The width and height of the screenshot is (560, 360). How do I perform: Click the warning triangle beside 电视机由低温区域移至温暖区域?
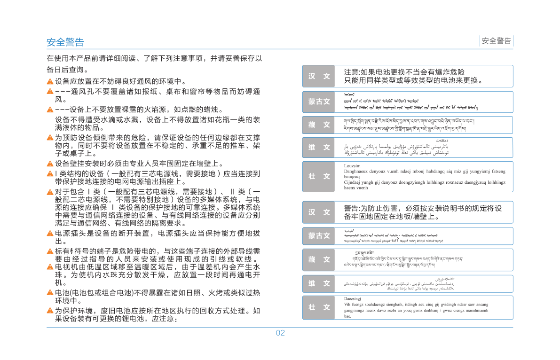click(50, 267)
